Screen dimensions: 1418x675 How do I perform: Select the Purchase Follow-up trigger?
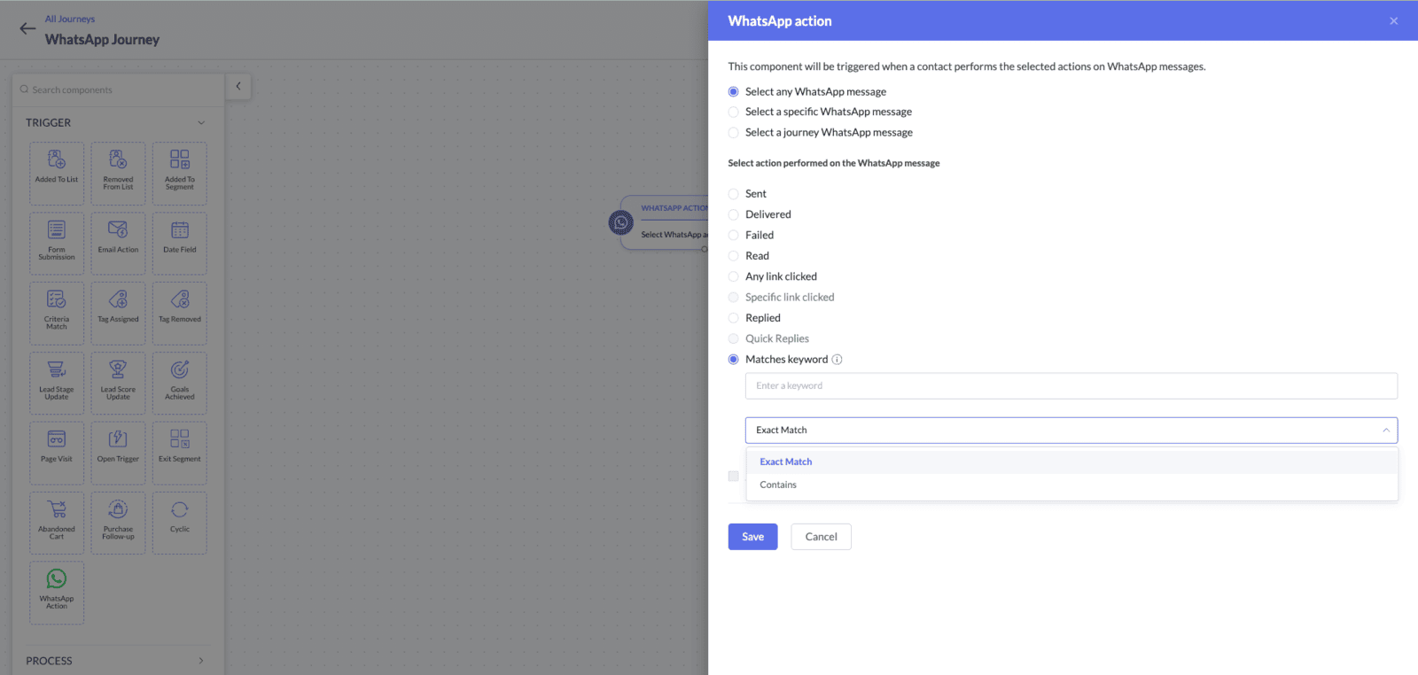(x=118, y=524)
